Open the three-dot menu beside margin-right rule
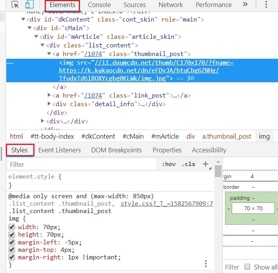The width and height of the screenshot is (278, 273). (x=206, y=264)
